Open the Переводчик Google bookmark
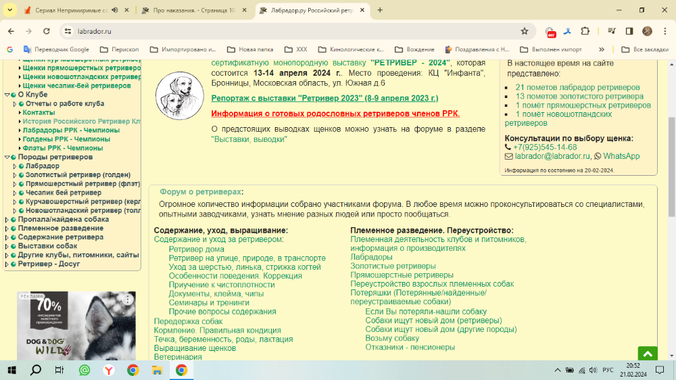 pyautogui.click(x=57, y=49)
